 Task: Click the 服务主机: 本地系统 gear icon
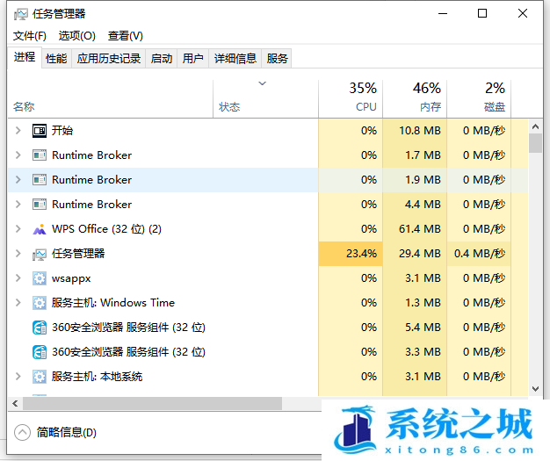click(x=40, y=377)
